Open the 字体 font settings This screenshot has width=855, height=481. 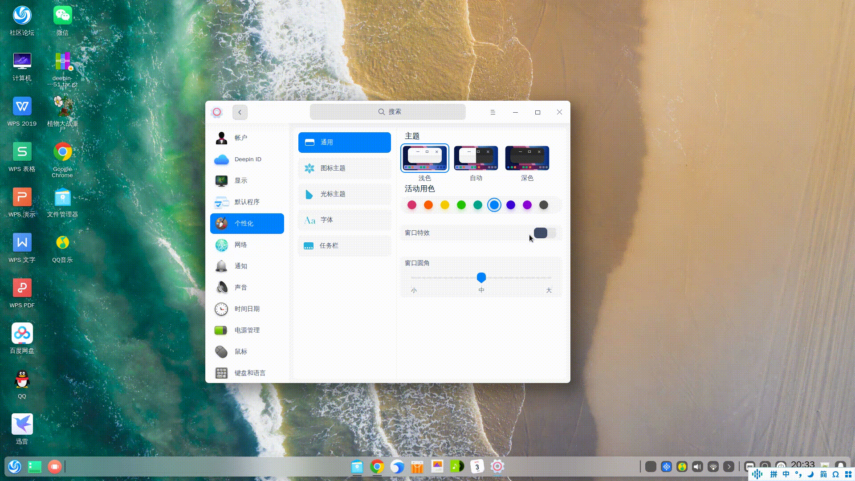click(344, 220)
